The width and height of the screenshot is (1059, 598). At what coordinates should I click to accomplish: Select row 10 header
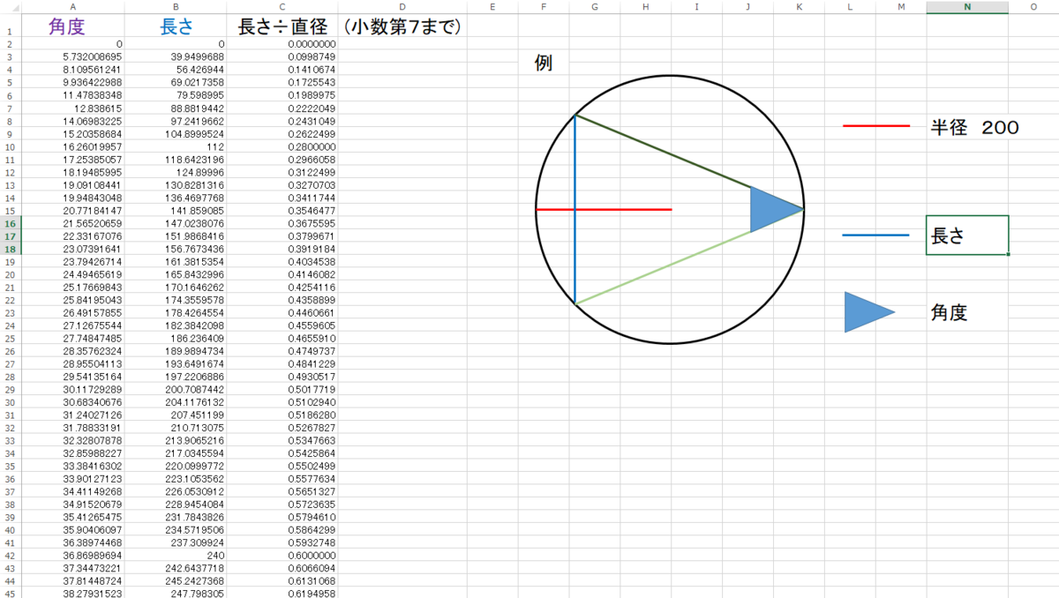coord(10,146)
